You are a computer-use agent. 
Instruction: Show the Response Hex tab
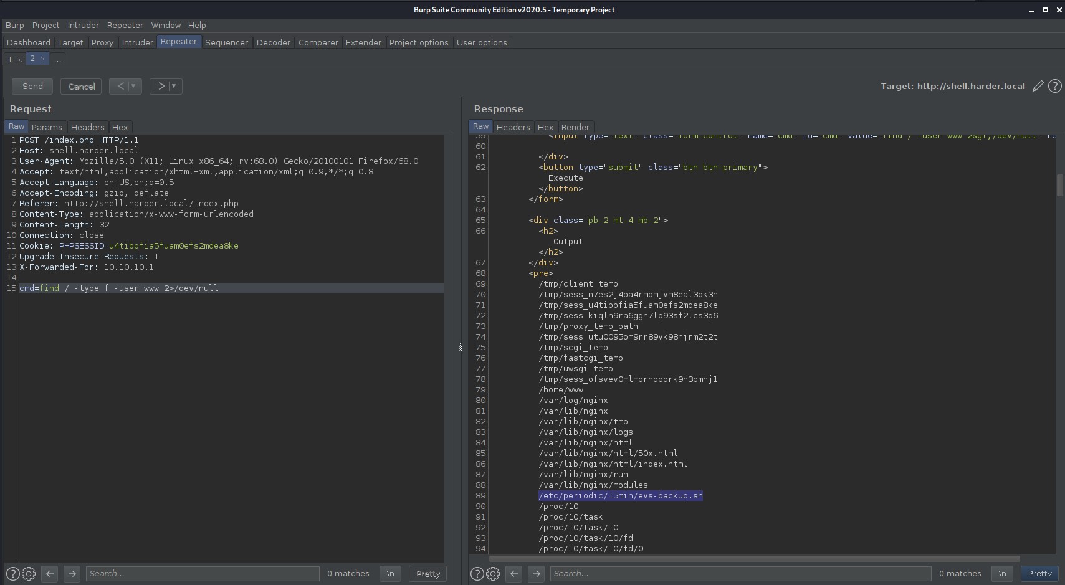point(545,127)
